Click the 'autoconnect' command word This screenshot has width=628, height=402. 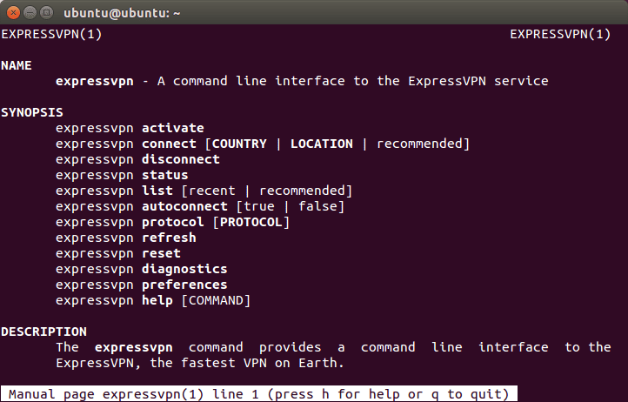click(184, 206)
